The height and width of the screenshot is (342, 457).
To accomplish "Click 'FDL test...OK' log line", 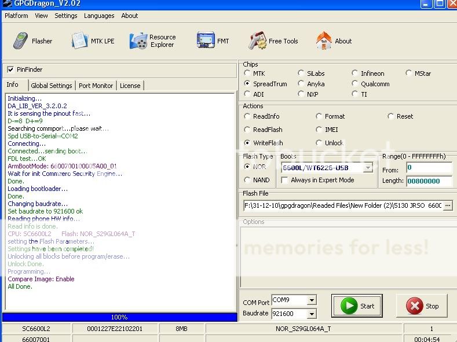I will (x=27, y=159).
